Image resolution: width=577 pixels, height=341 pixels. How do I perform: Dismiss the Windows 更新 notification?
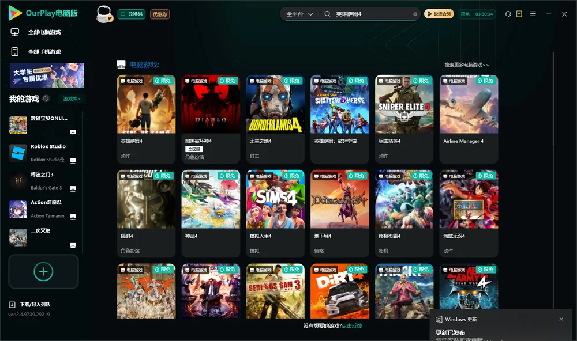point(561,319)
